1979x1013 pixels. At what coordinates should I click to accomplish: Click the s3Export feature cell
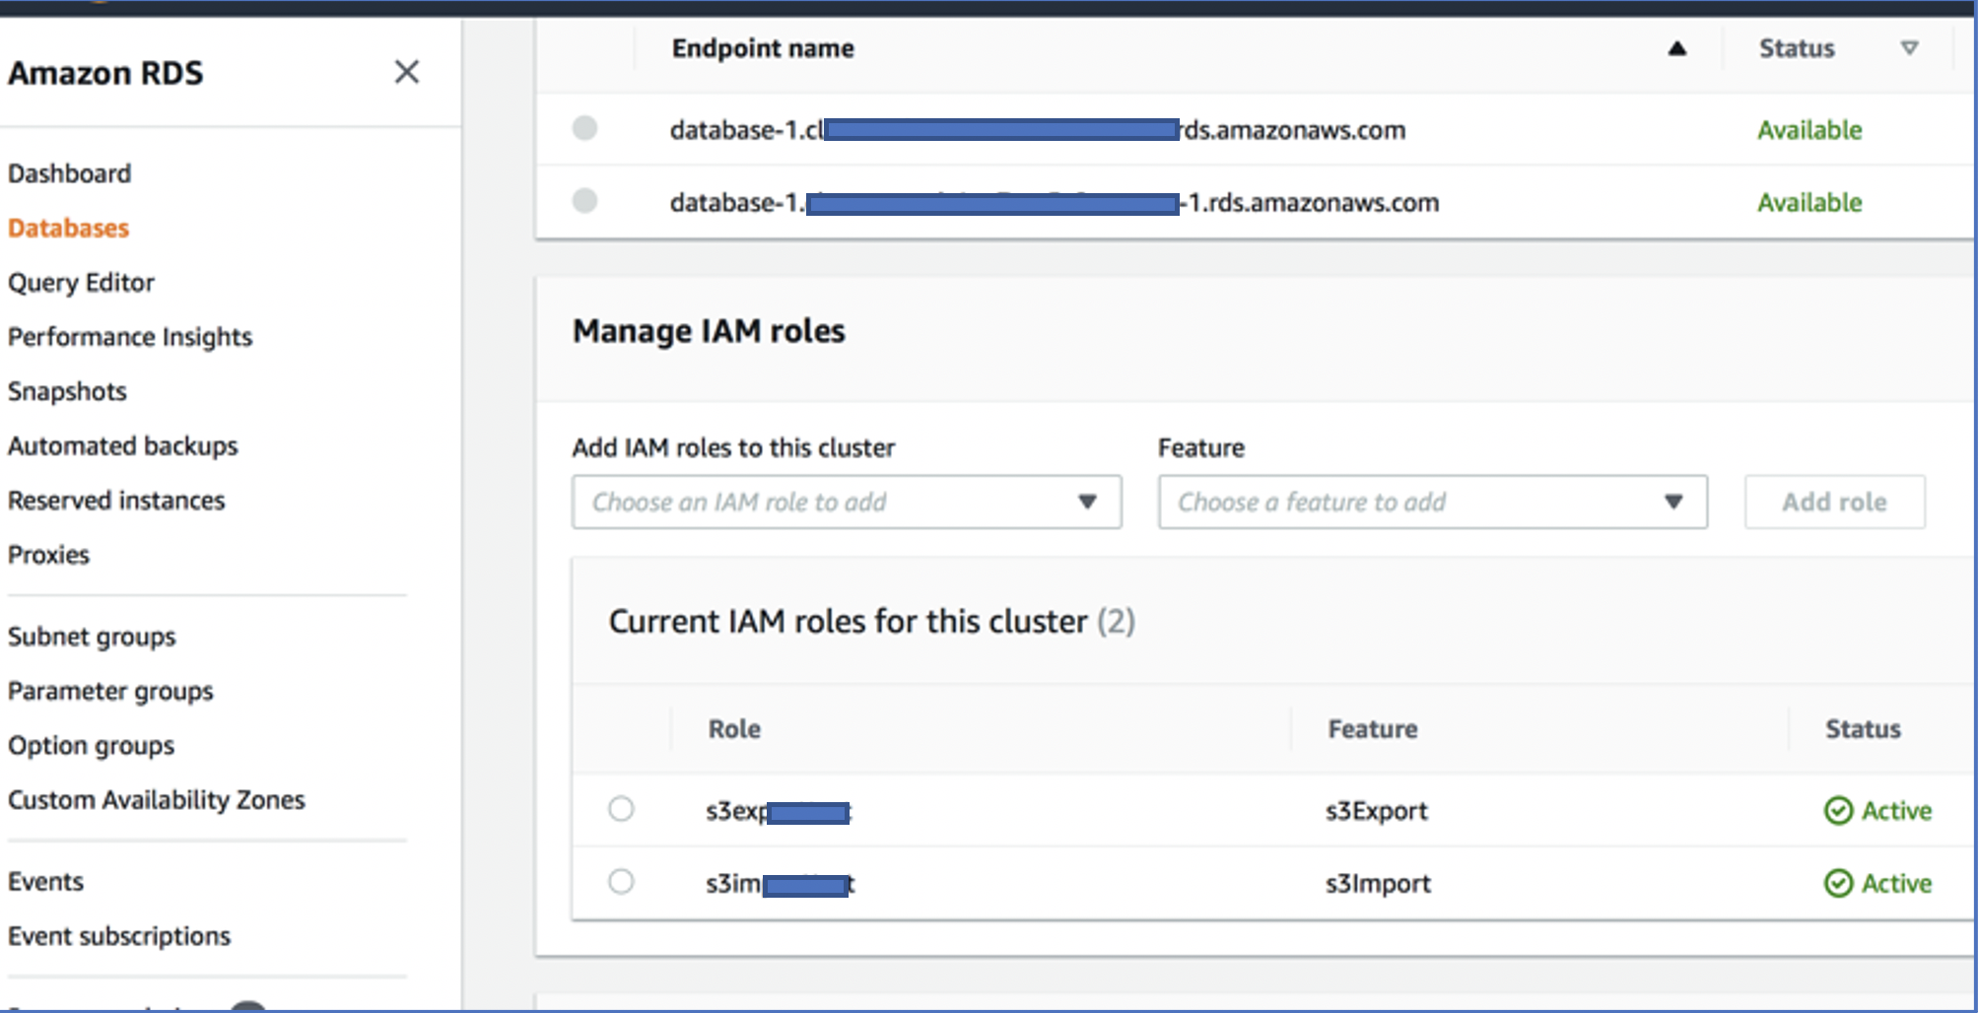pos(1377,811)
